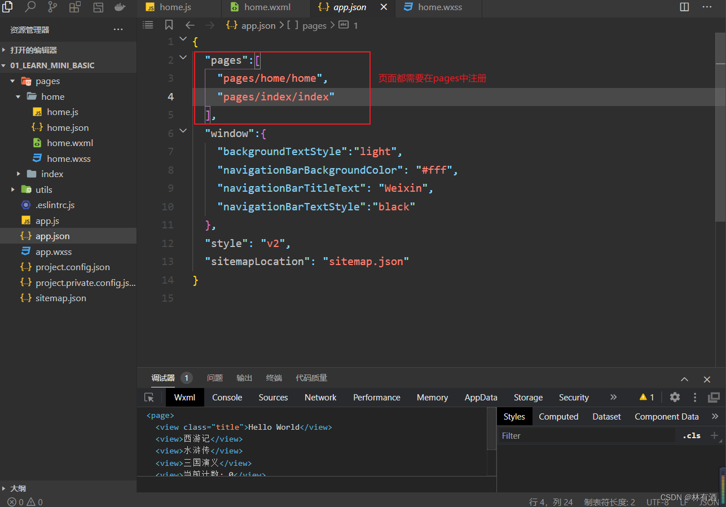The image size is (726, 507).
Task: Click the undock debugger window icon
Action: 714,397
